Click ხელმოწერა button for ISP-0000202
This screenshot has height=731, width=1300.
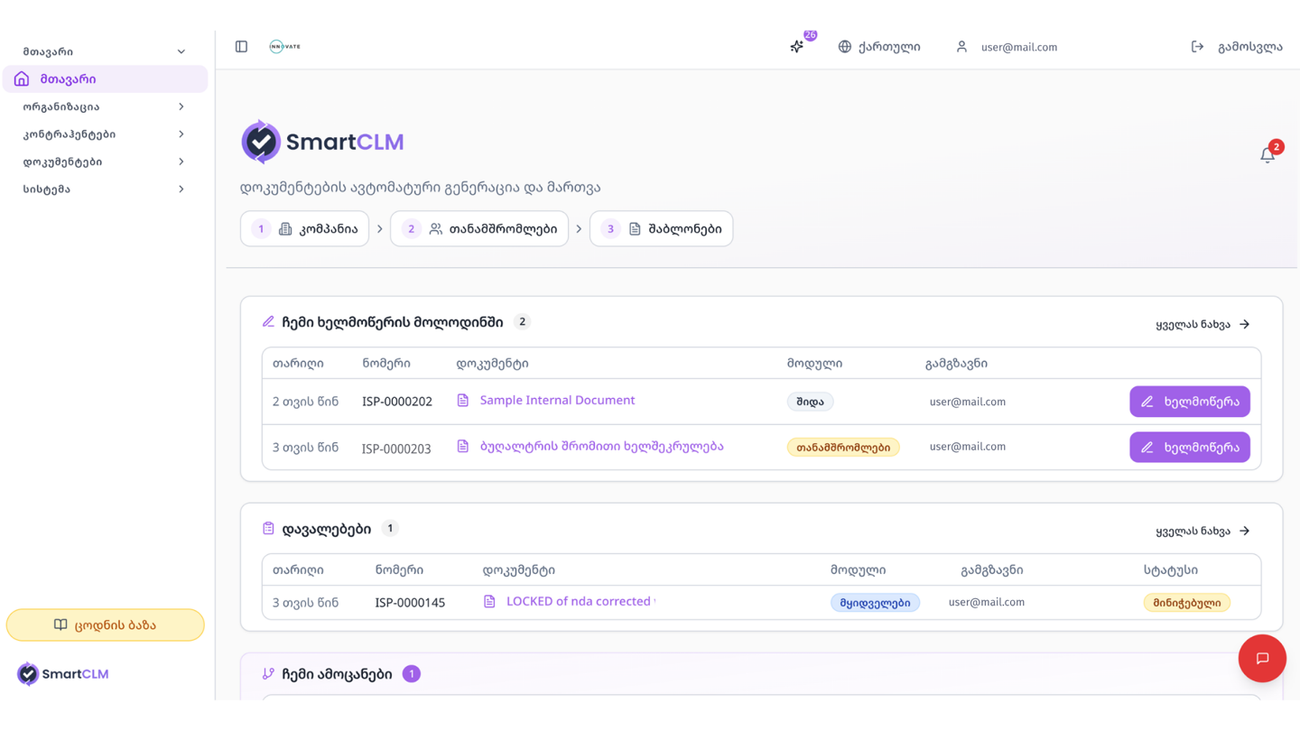[x=1189, y=402]
